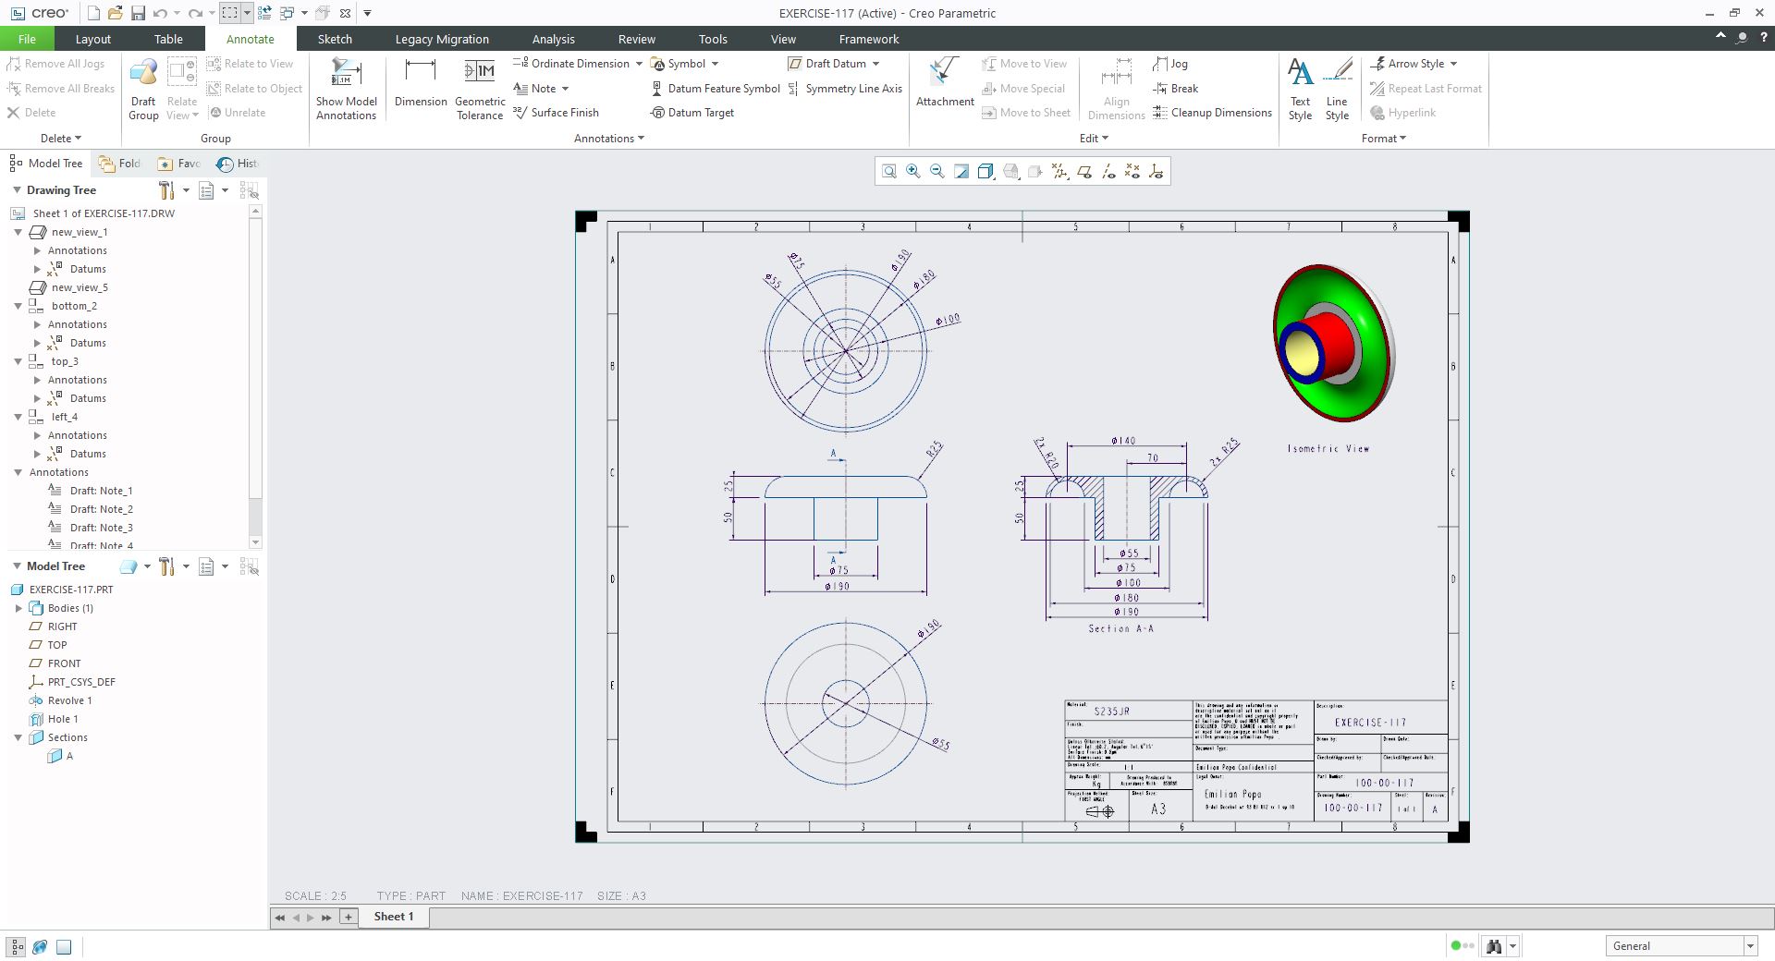Screen dimensions: 1775x961
Task: Add a new sheet with the plus button
Action: 349,917
